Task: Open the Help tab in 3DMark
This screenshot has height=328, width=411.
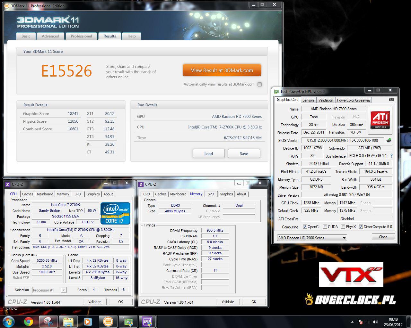Action: pos(131,36)
